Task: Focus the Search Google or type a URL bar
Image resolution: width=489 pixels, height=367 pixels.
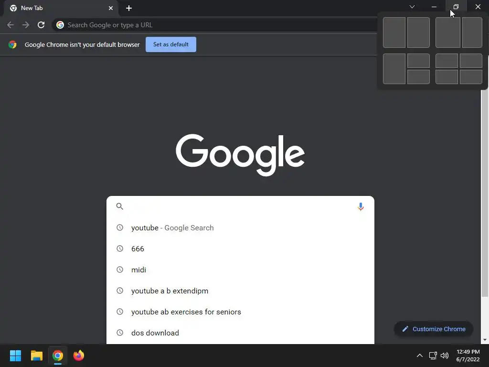Action: pyautogui.click(x=215, y=25)
